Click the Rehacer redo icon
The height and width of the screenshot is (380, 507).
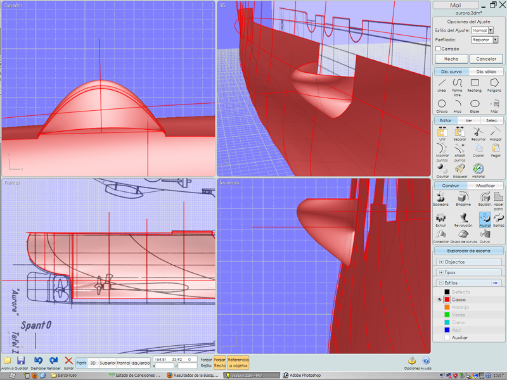pyautogui.click(x=54, y=363)
